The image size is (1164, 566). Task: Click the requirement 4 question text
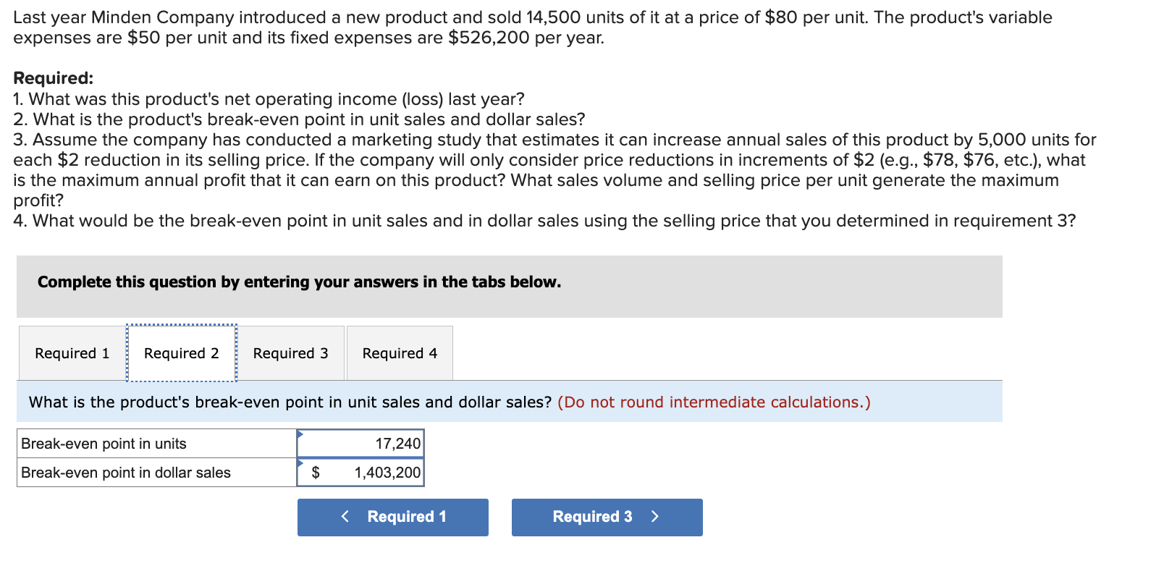(544, 221)
